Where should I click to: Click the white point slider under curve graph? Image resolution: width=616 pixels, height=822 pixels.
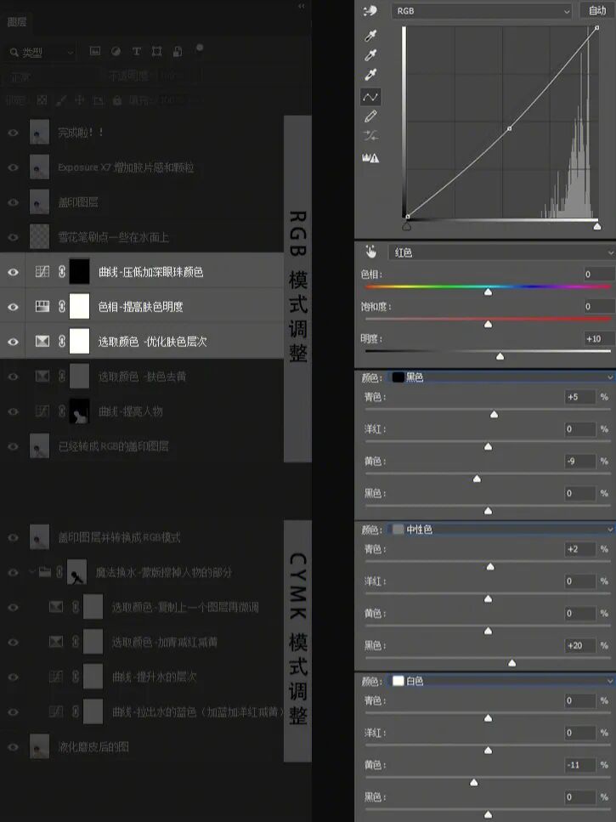coord(597,226)
